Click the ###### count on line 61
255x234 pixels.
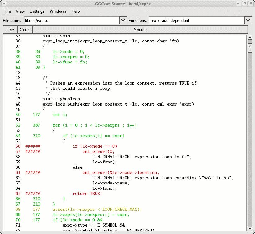33,172
